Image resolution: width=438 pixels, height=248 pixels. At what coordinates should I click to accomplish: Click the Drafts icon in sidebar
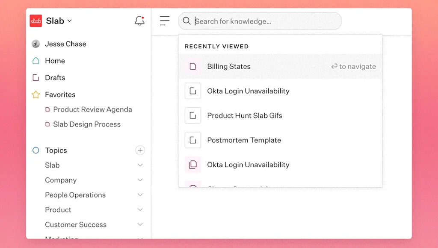click(36, 78)
